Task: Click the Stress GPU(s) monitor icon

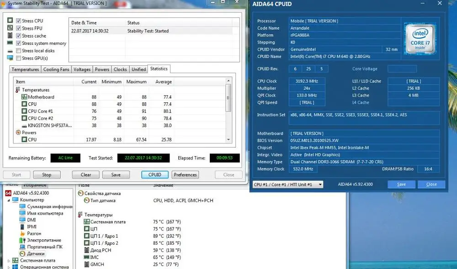Action: 10,58
